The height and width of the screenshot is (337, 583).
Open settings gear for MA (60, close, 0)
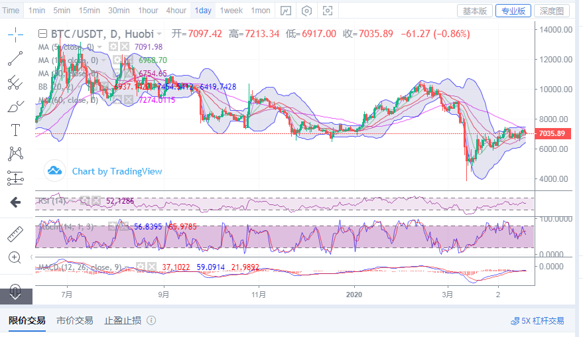click(117, 100)
